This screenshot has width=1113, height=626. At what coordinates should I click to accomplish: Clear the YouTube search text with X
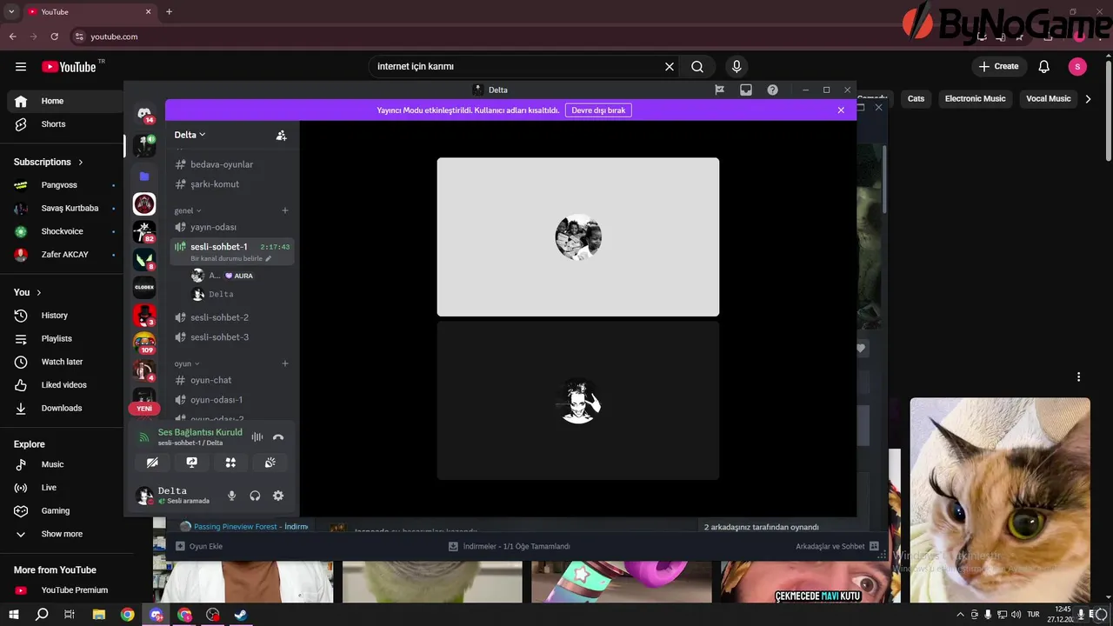(670, 66)
